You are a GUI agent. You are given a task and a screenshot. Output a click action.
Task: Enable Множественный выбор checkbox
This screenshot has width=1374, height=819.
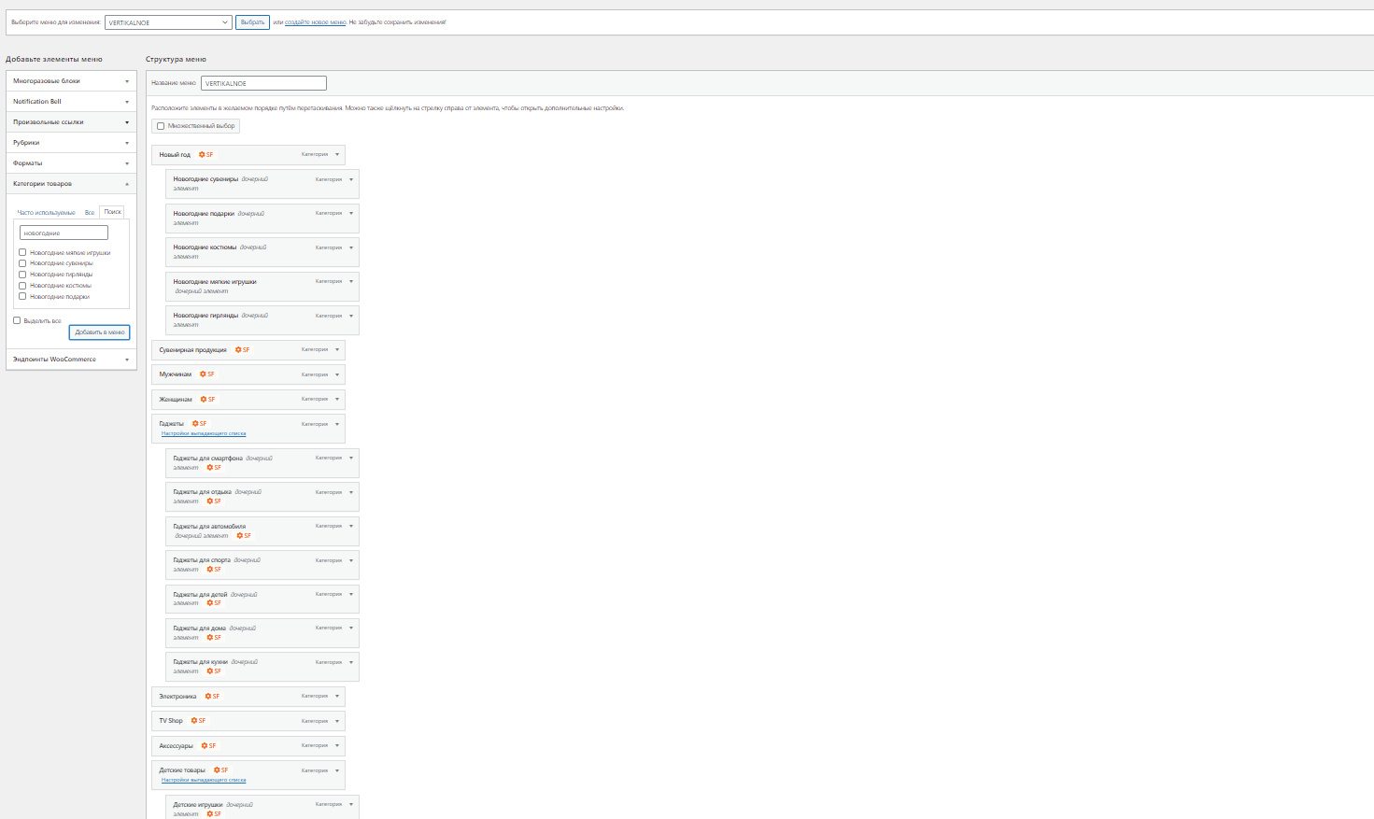point(161,126)
